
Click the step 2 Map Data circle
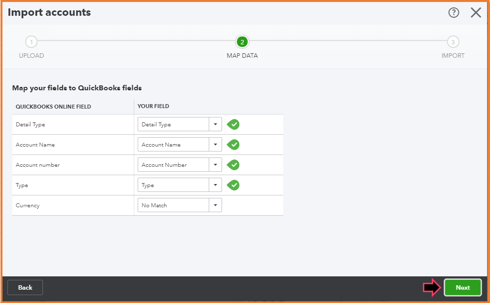pos(242,42)
